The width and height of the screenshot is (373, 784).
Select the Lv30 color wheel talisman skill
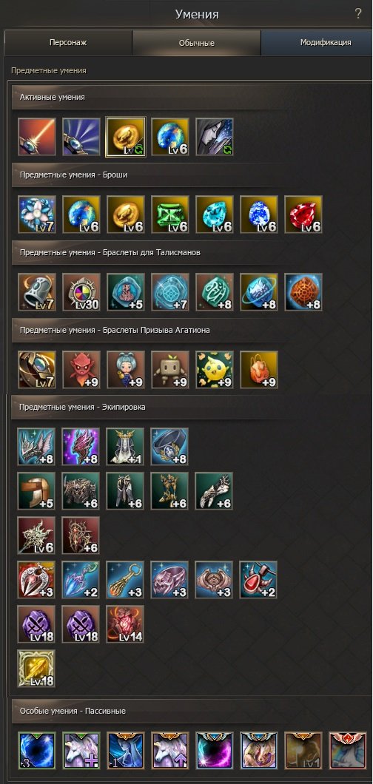pos(81,292)
